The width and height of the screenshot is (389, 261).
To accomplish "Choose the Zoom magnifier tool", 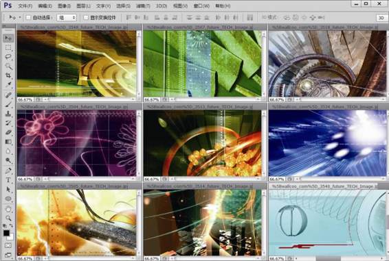I will pos(8,218).
